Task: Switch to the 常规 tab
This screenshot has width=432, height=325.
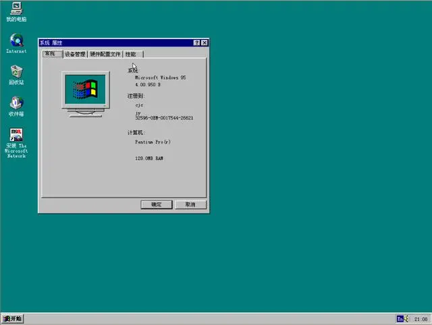Action: pyautogui.click(x=53, y=54)
